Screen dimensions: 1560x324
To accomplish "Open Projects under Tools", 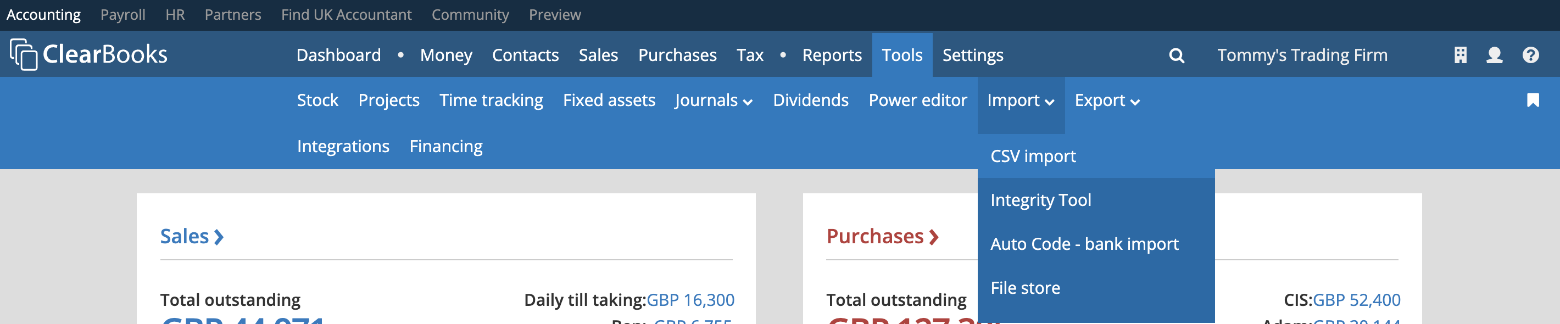I will pyautogui.click(x=389, y=100).
